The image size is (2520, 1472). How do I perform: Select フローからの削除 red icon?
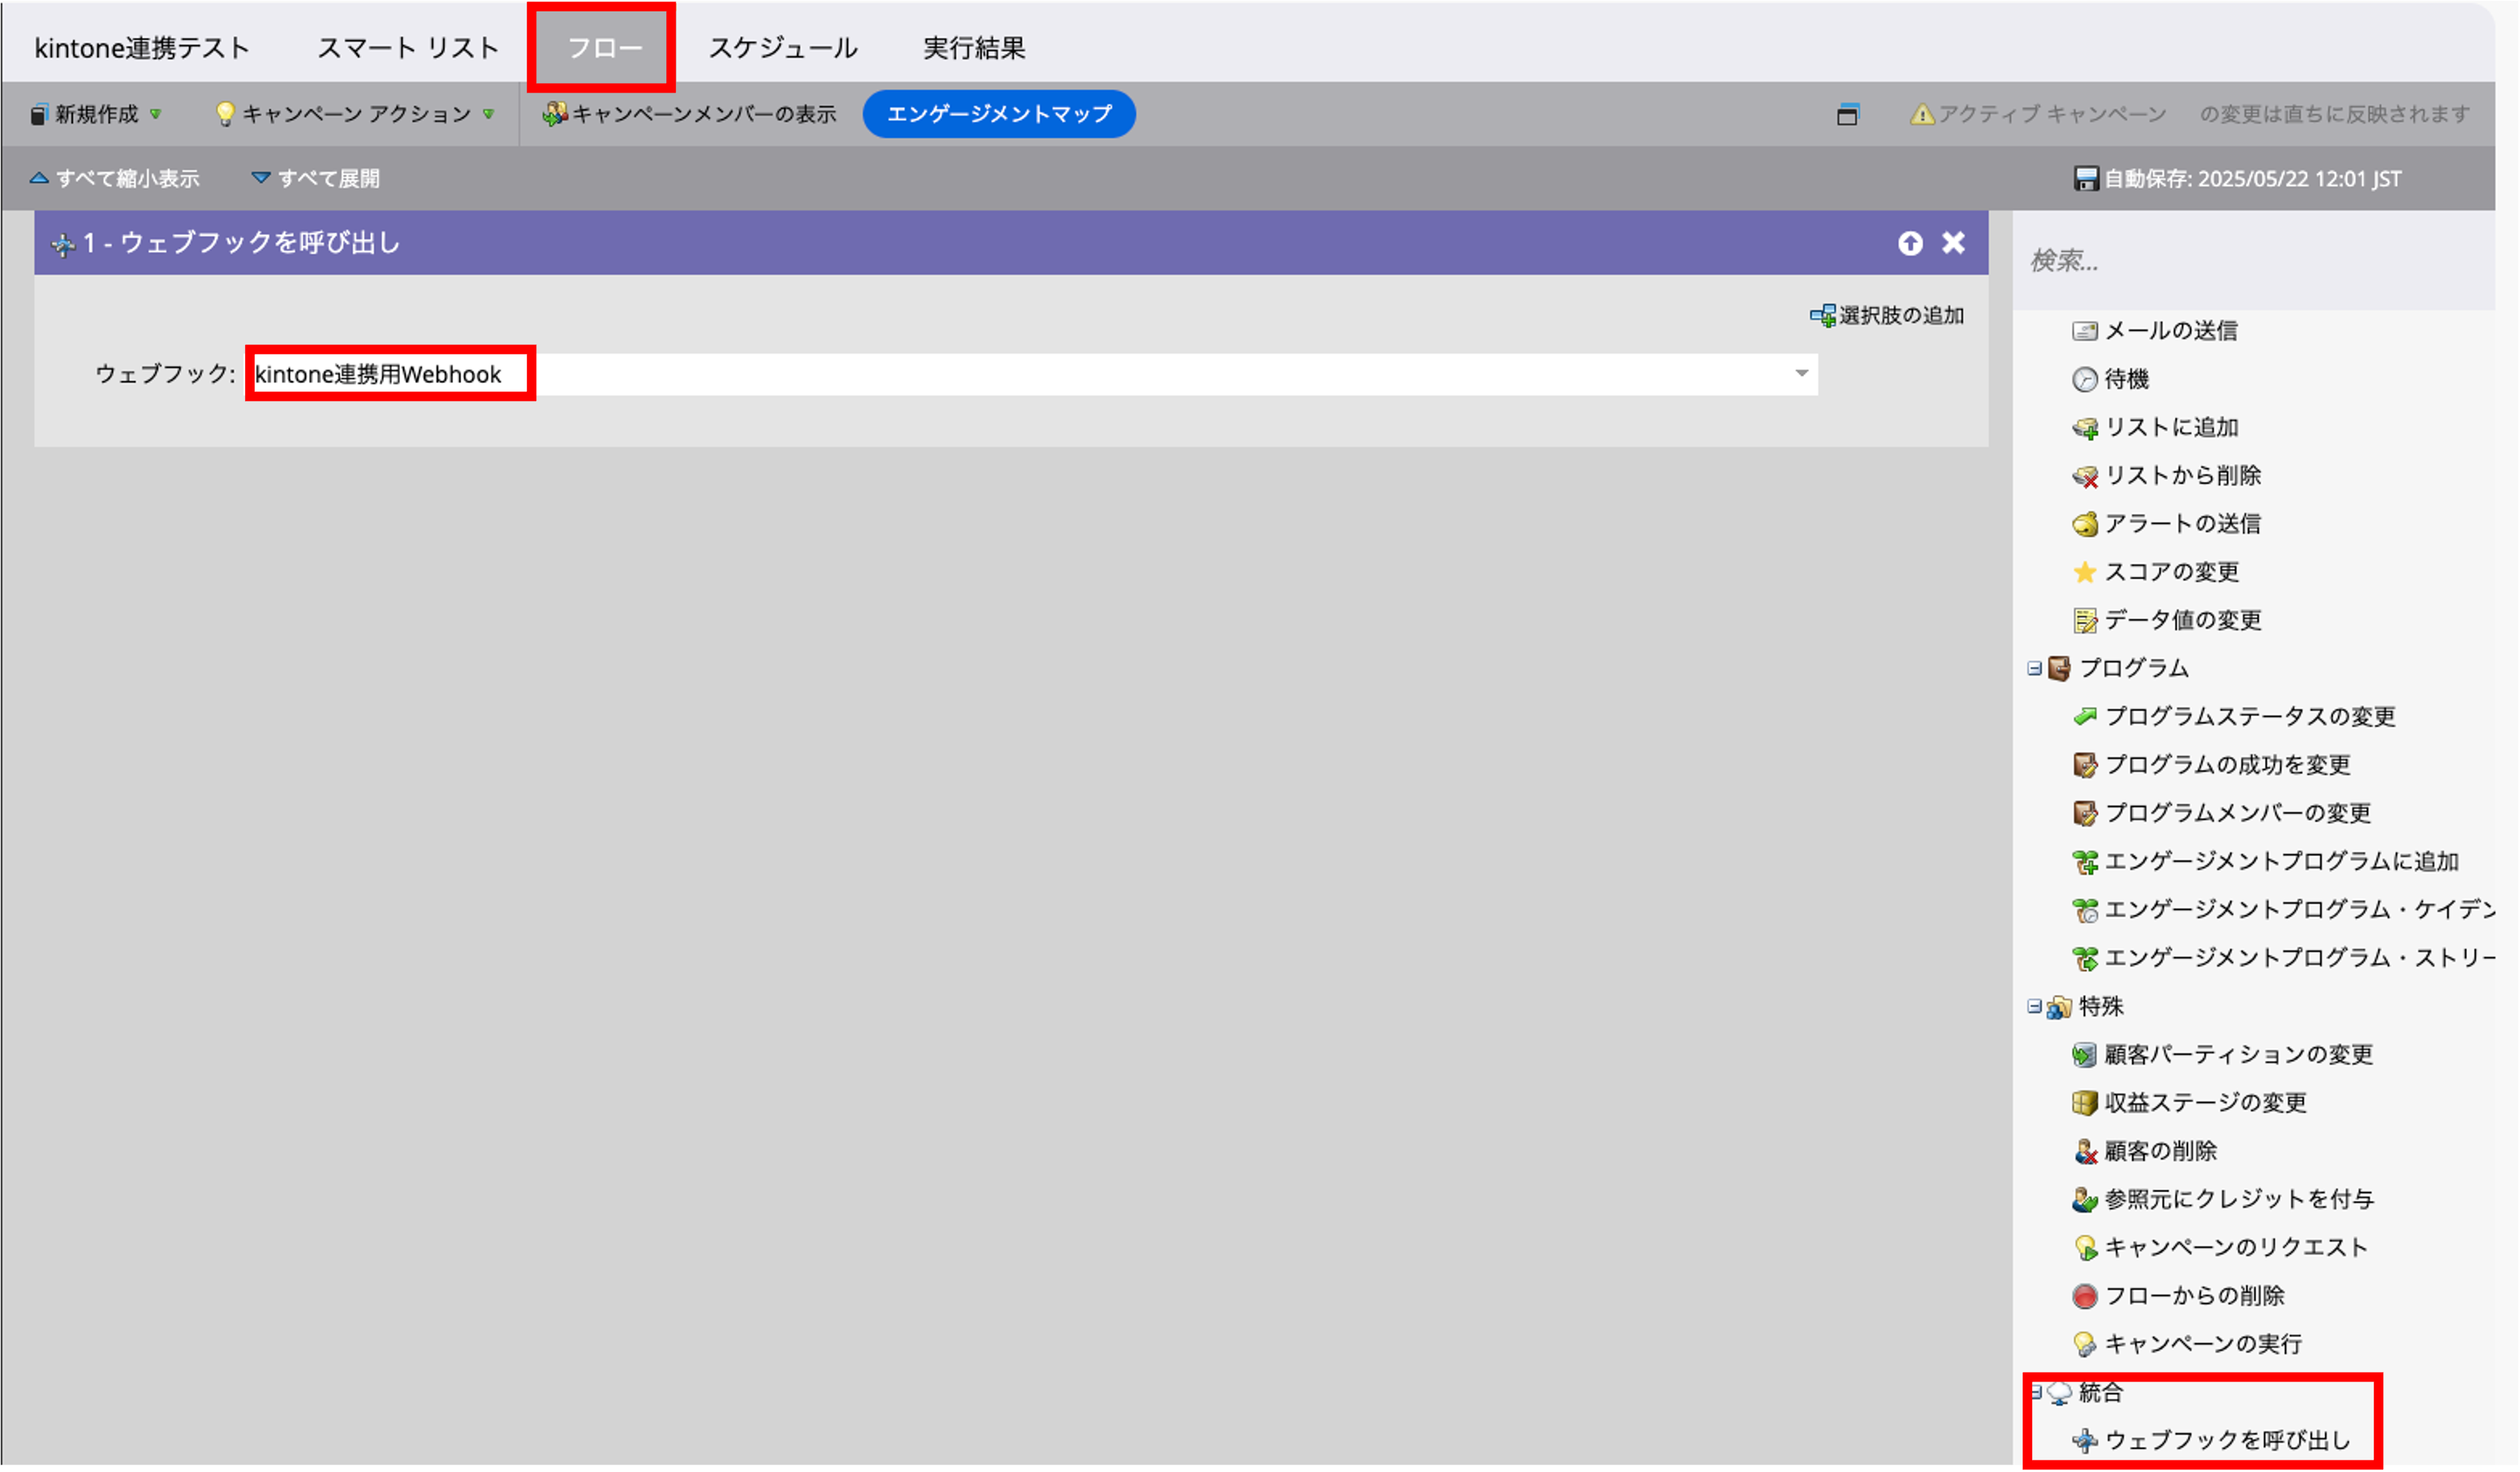(2084, 1296)
